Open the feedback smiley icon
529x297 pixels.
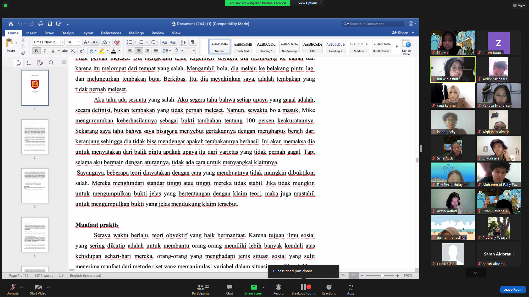pyautogui.click(x=411, y=24)
